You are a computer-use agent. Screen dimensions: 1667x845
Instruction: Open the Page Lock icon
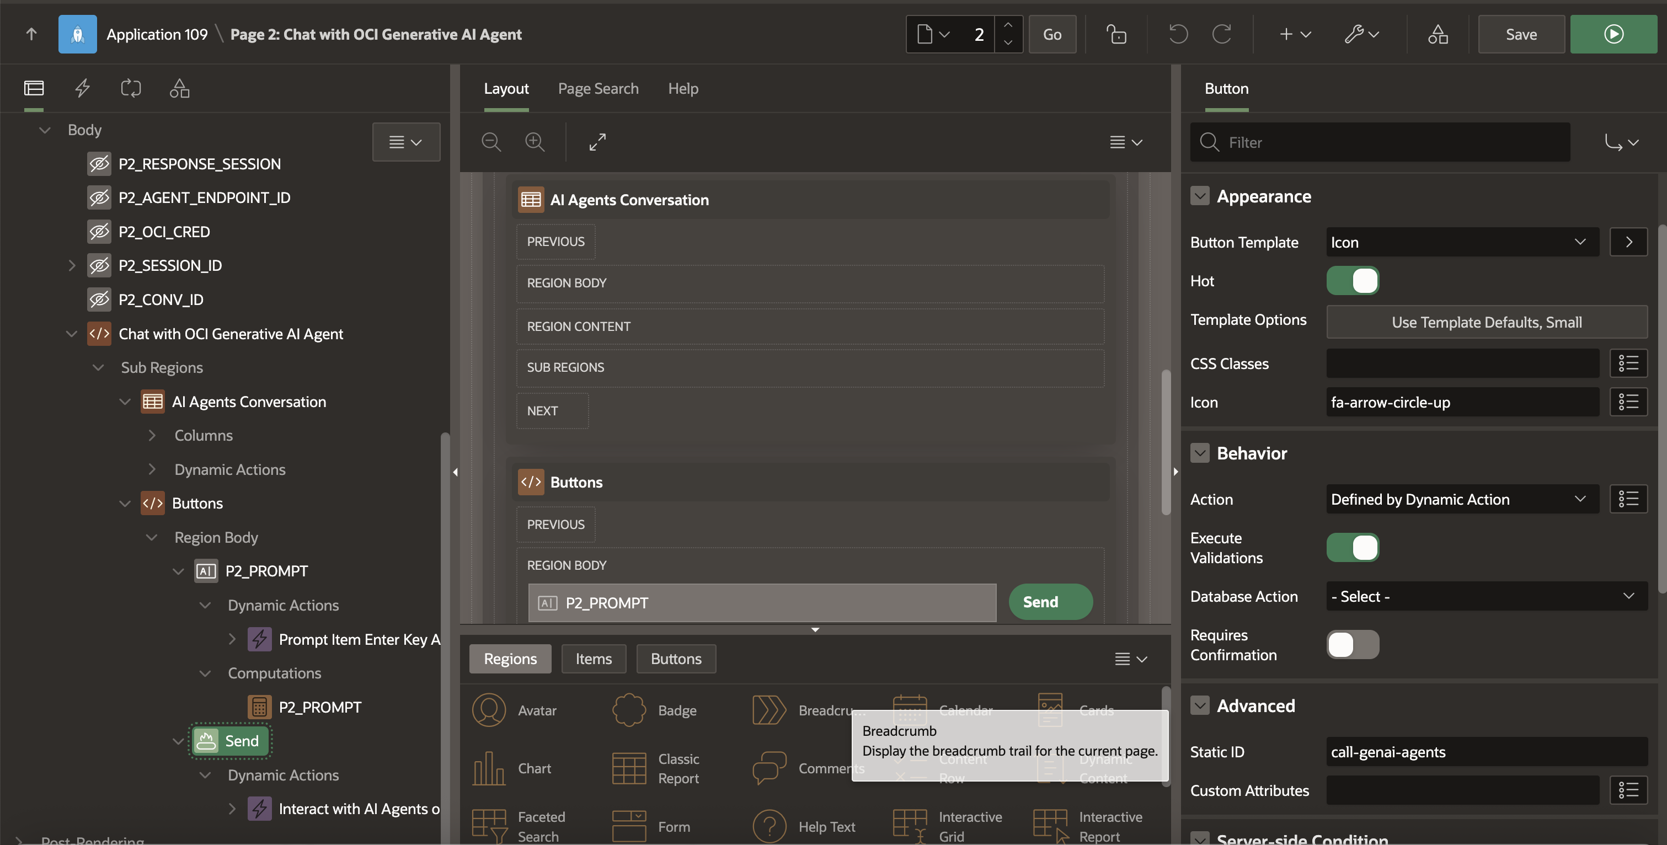click(x=1115, y=34)
